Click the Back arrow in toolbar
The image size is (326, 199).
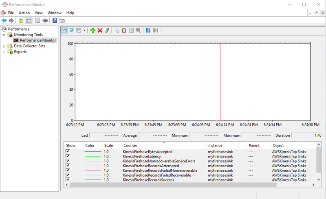(4, 20)
